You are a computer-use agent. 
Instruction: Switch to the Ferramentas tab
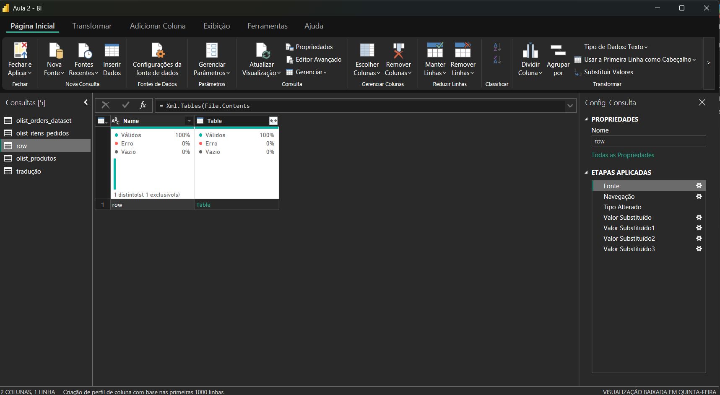click(x=268, y=26)
